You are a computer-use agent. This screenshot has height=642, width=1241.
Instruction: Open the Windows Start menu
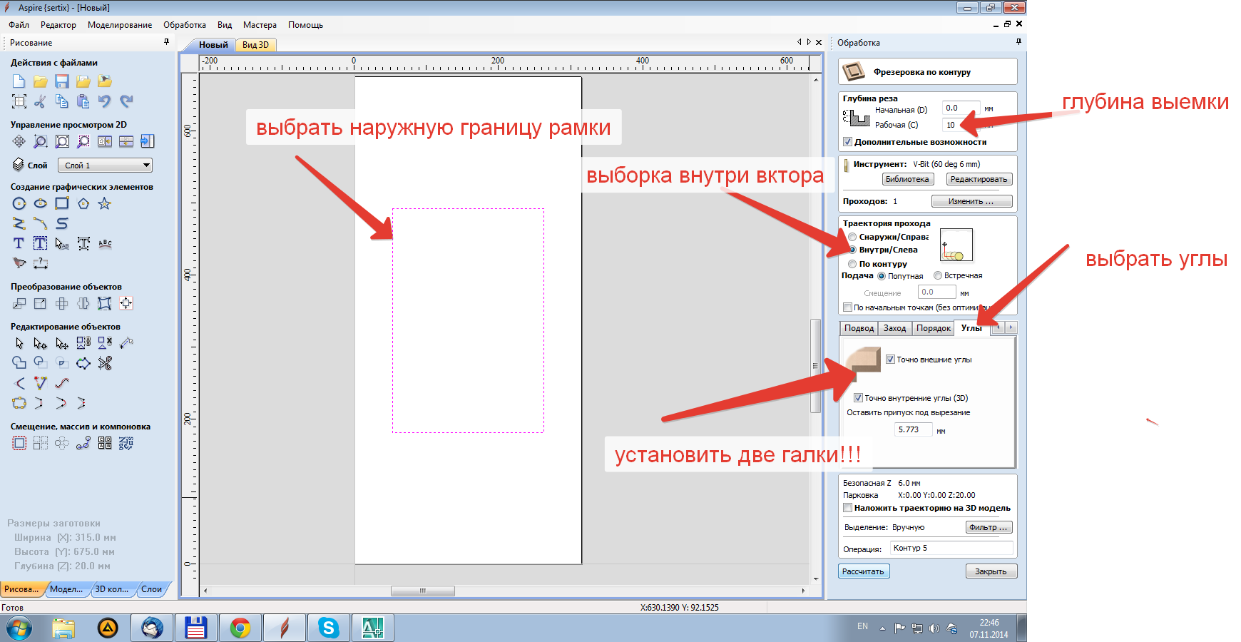(x=19, y=628)
